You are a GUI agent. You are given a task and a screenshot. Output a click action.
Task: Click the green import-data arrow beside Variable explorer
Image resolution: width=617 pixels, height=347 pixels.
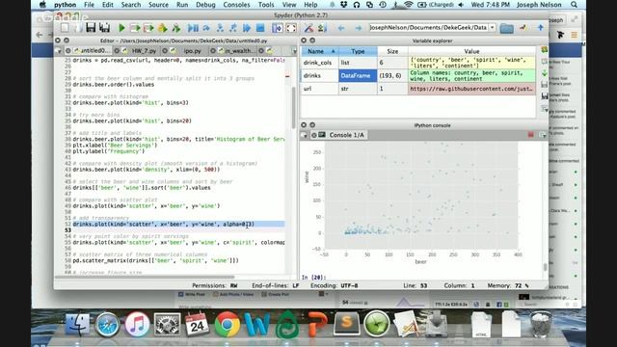(x=545, y=73)
